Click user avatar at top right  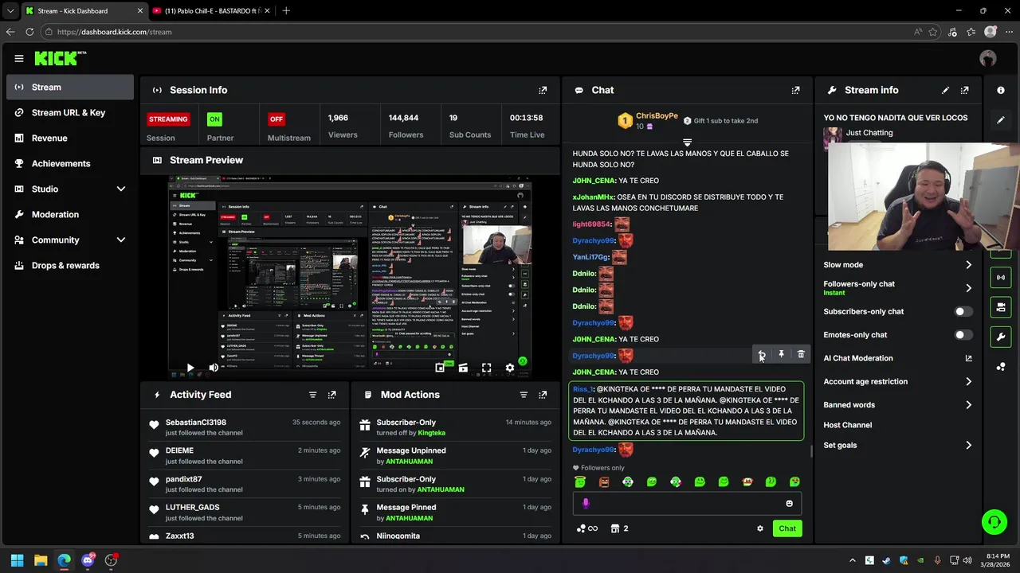coord(988,58)
